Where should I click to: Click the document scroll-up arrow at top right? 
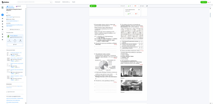coord(210,8)
